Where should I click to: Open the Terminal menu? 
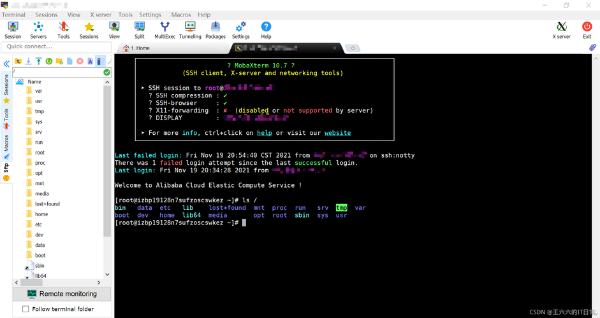13,15
